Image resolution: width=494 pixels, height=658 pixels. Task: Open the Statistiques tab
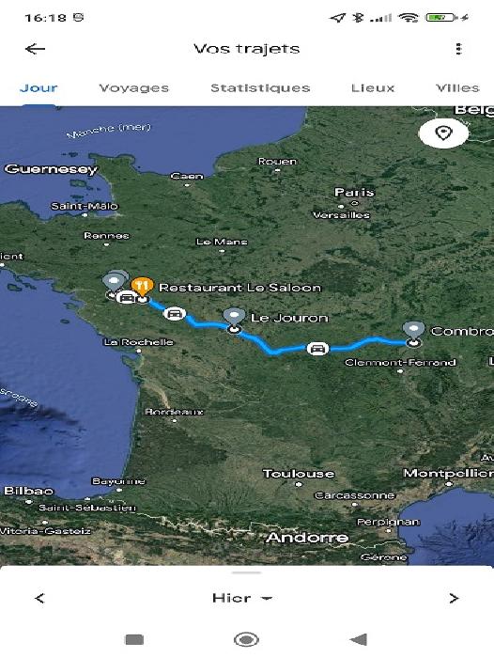point(260,88)
